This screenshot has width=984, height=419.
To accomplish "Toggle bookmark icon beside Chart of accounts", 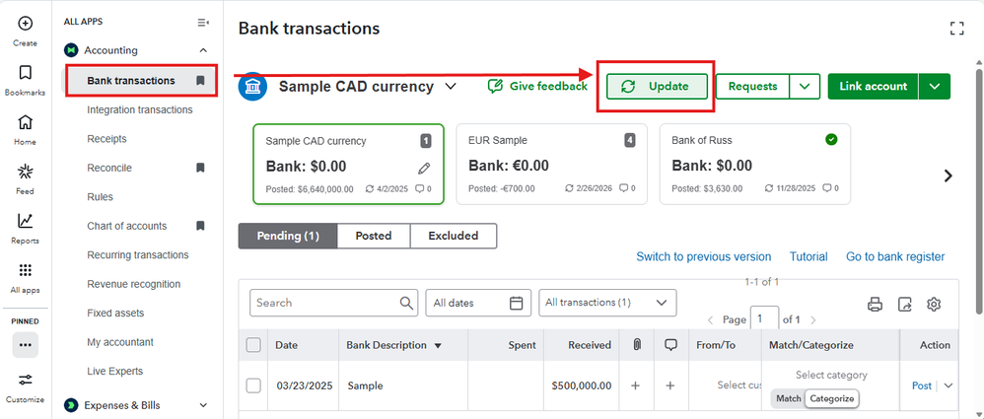I will (200, 226).
